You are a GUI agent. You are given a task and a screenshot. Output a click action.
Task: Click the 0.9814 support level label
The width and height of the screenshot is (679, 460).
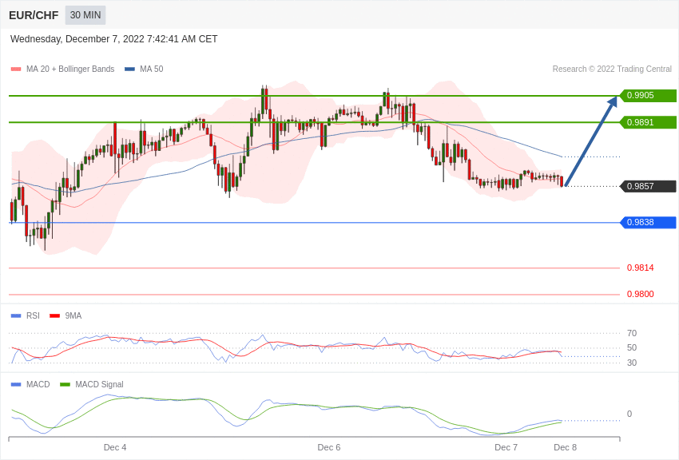click(641, 268)
